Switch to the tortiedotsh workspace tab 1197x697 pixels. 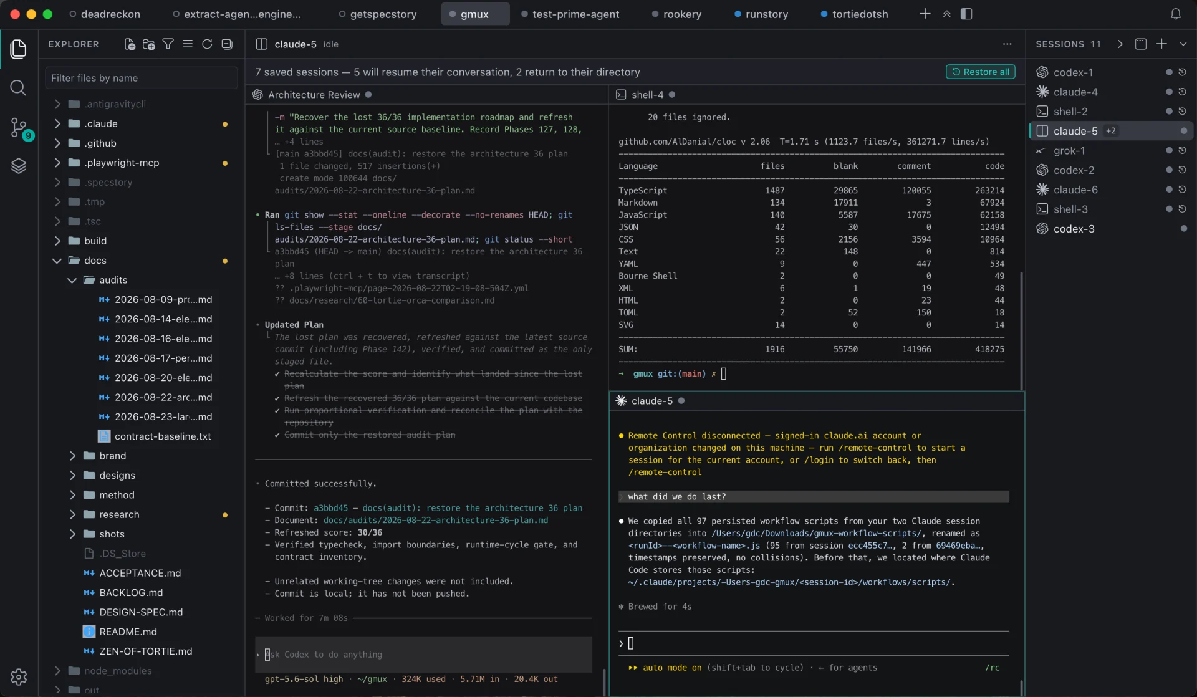(853, 14)
